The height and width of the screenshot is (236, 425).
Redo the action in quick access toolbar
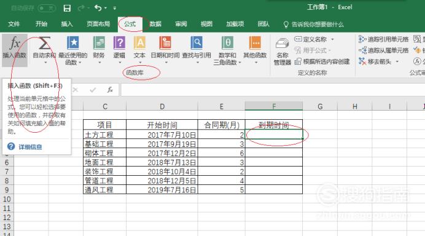[x=81, y=8]
